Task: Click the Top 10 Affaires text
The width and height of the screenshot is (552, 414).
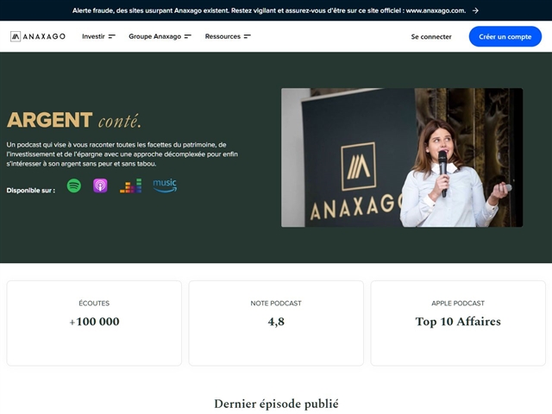Action: (x=458, y=322)
